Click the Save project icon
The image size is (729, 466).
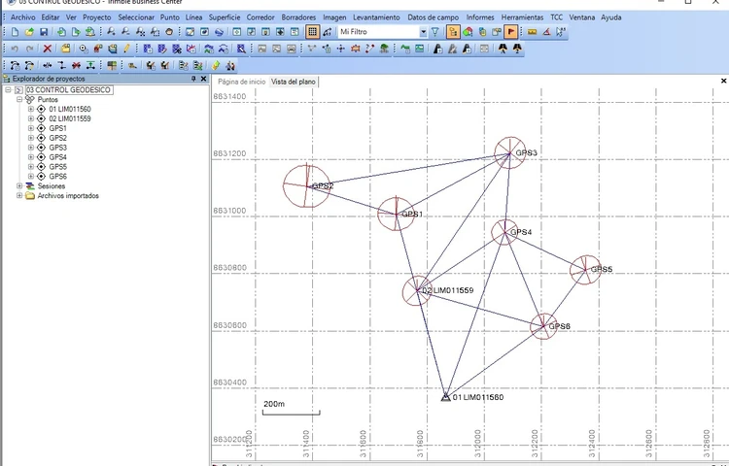[44, 32]
